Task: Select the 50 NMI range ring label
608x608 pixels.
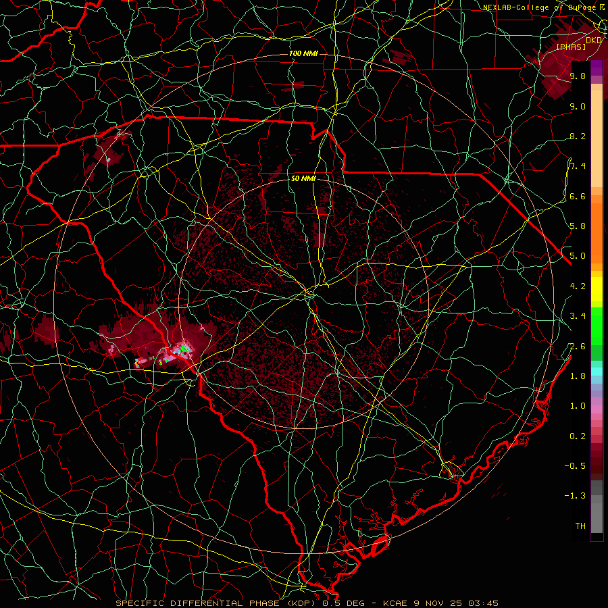Action: tap(303, 178)
